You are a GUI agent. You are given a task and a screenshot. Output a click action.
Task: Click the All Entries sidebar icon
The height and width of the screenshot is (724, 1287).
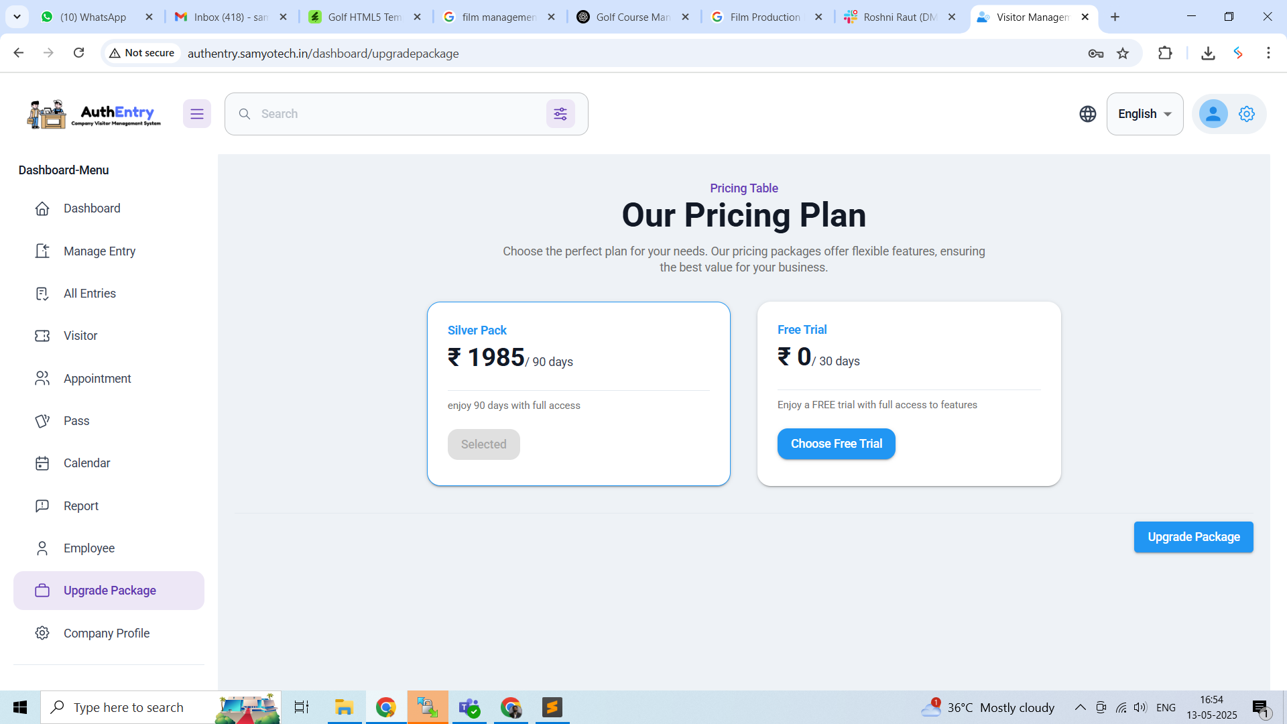tap(42, 294)
